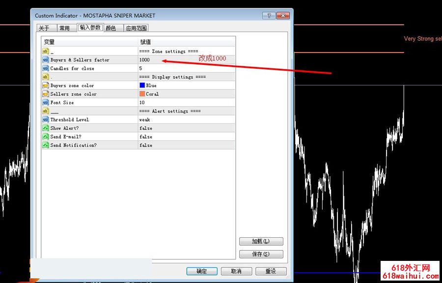Reset inputs with the 重设 button

[x=271, y=271]
